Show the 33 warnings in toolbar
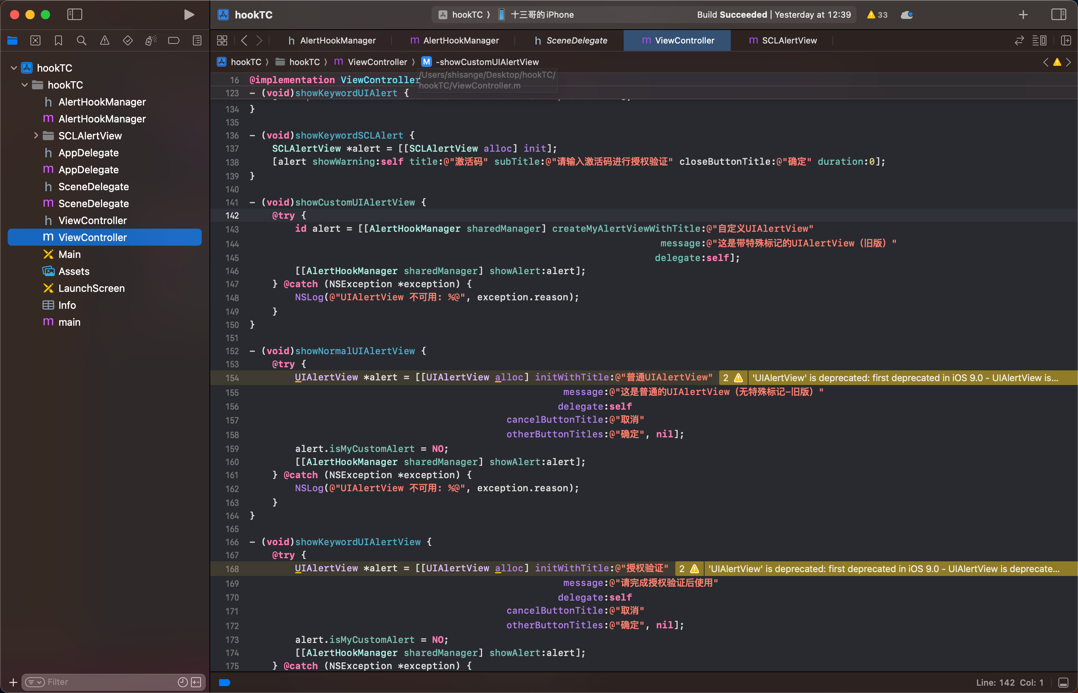Viewport: 1078px width, 693px height. tap(877, 14)
